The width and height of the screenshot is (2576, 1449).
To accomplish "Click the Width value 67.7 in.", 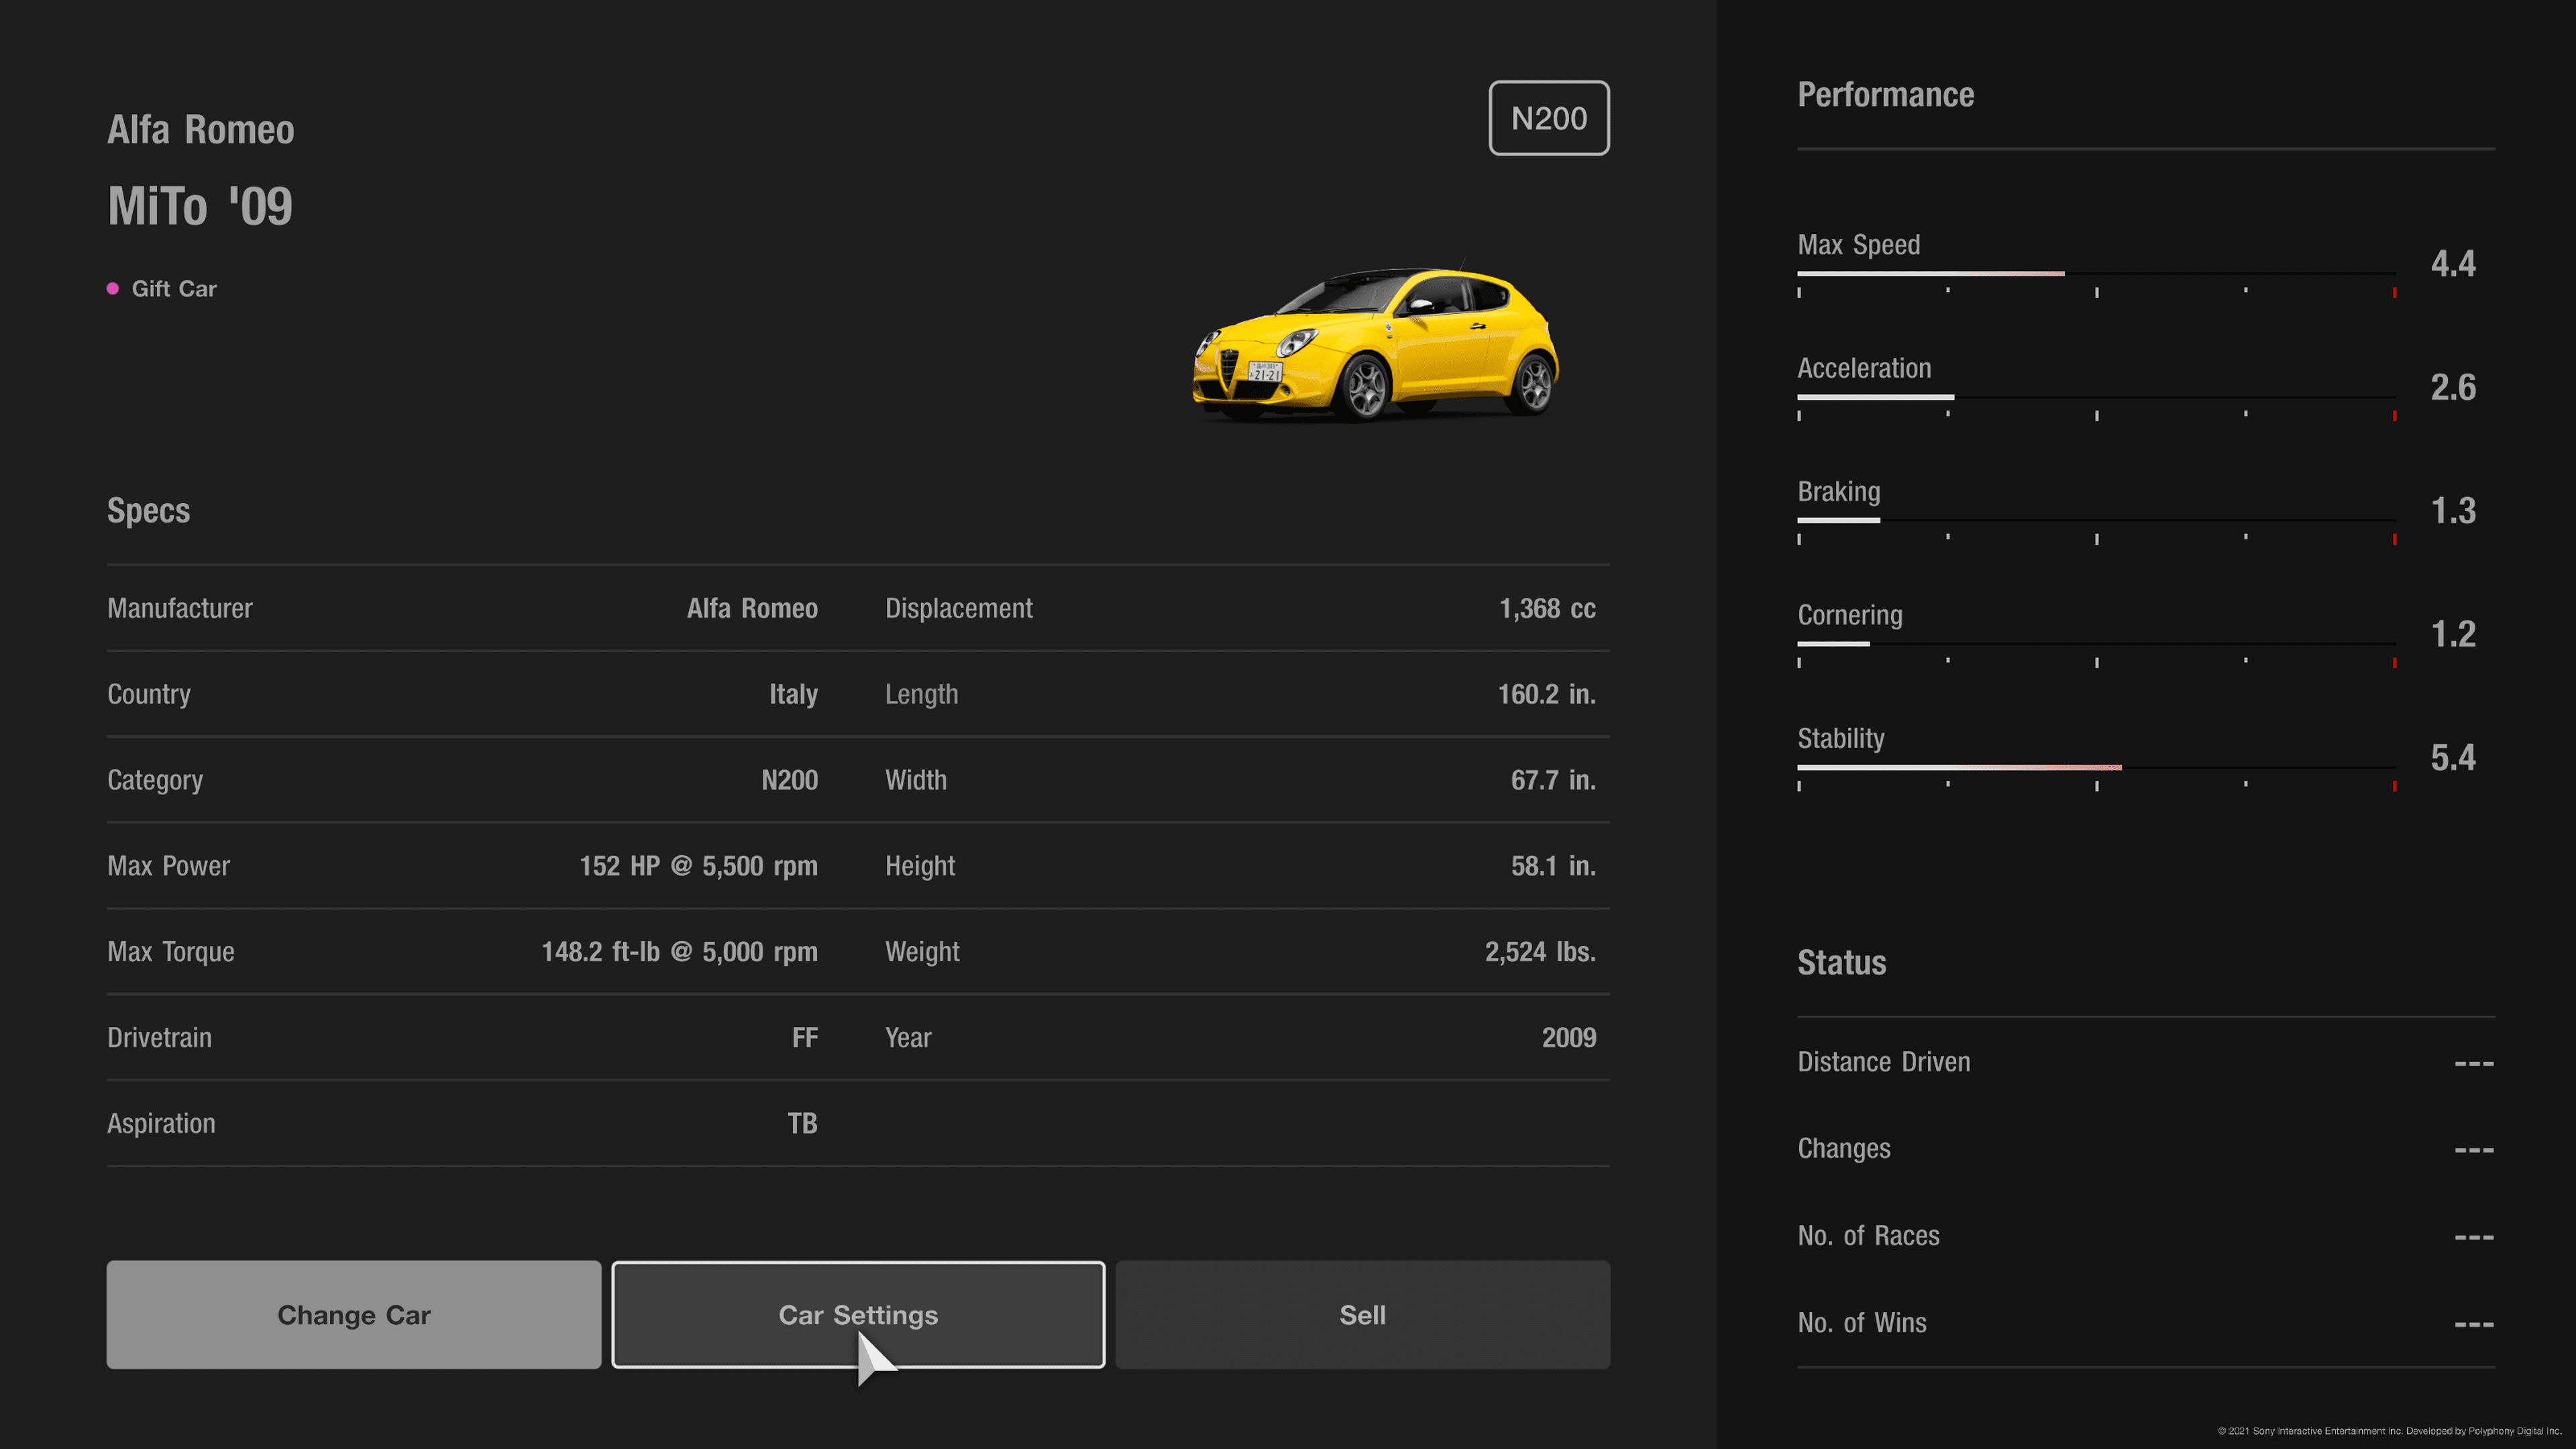I will pyautogui.click(x=1553, y=780).
